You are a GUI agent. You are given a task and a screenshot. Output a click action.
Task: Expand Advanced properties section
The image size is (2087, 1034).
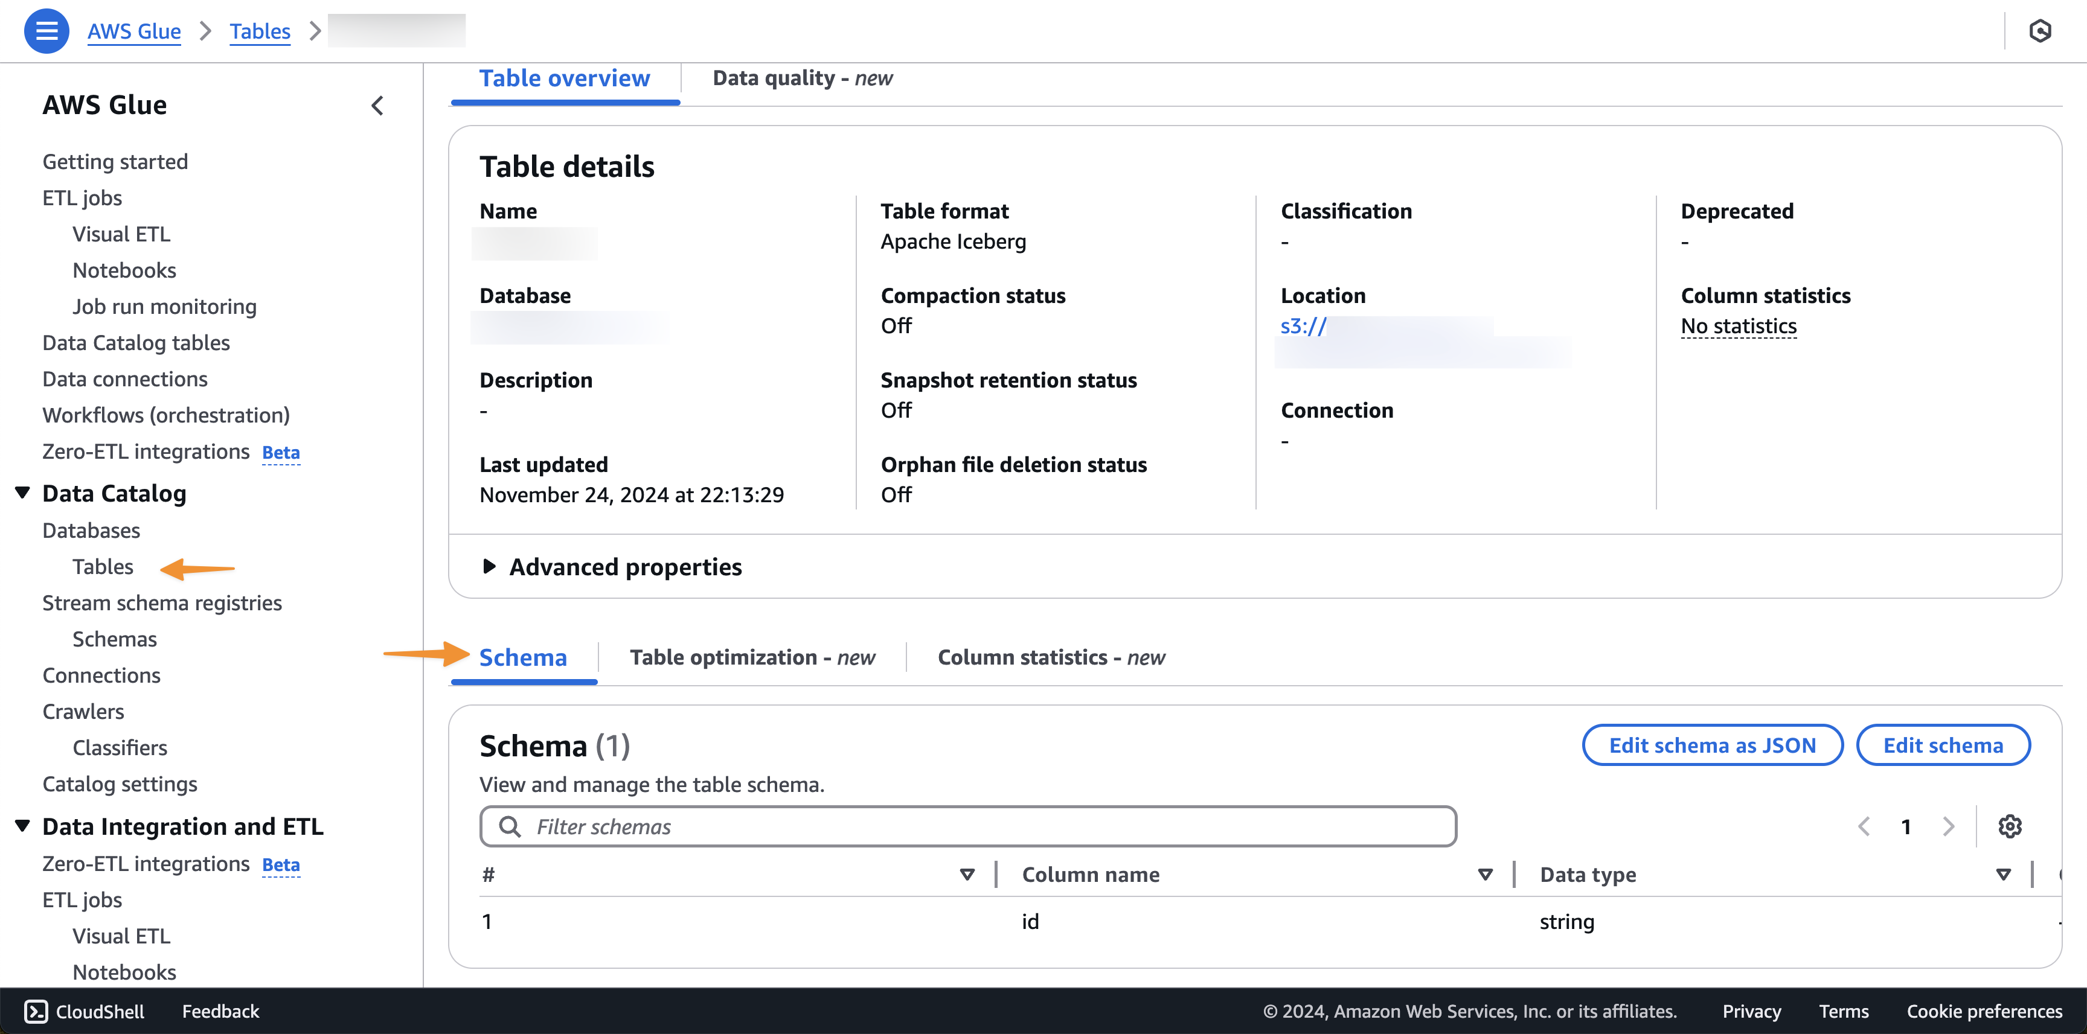[x=489, y=566]
